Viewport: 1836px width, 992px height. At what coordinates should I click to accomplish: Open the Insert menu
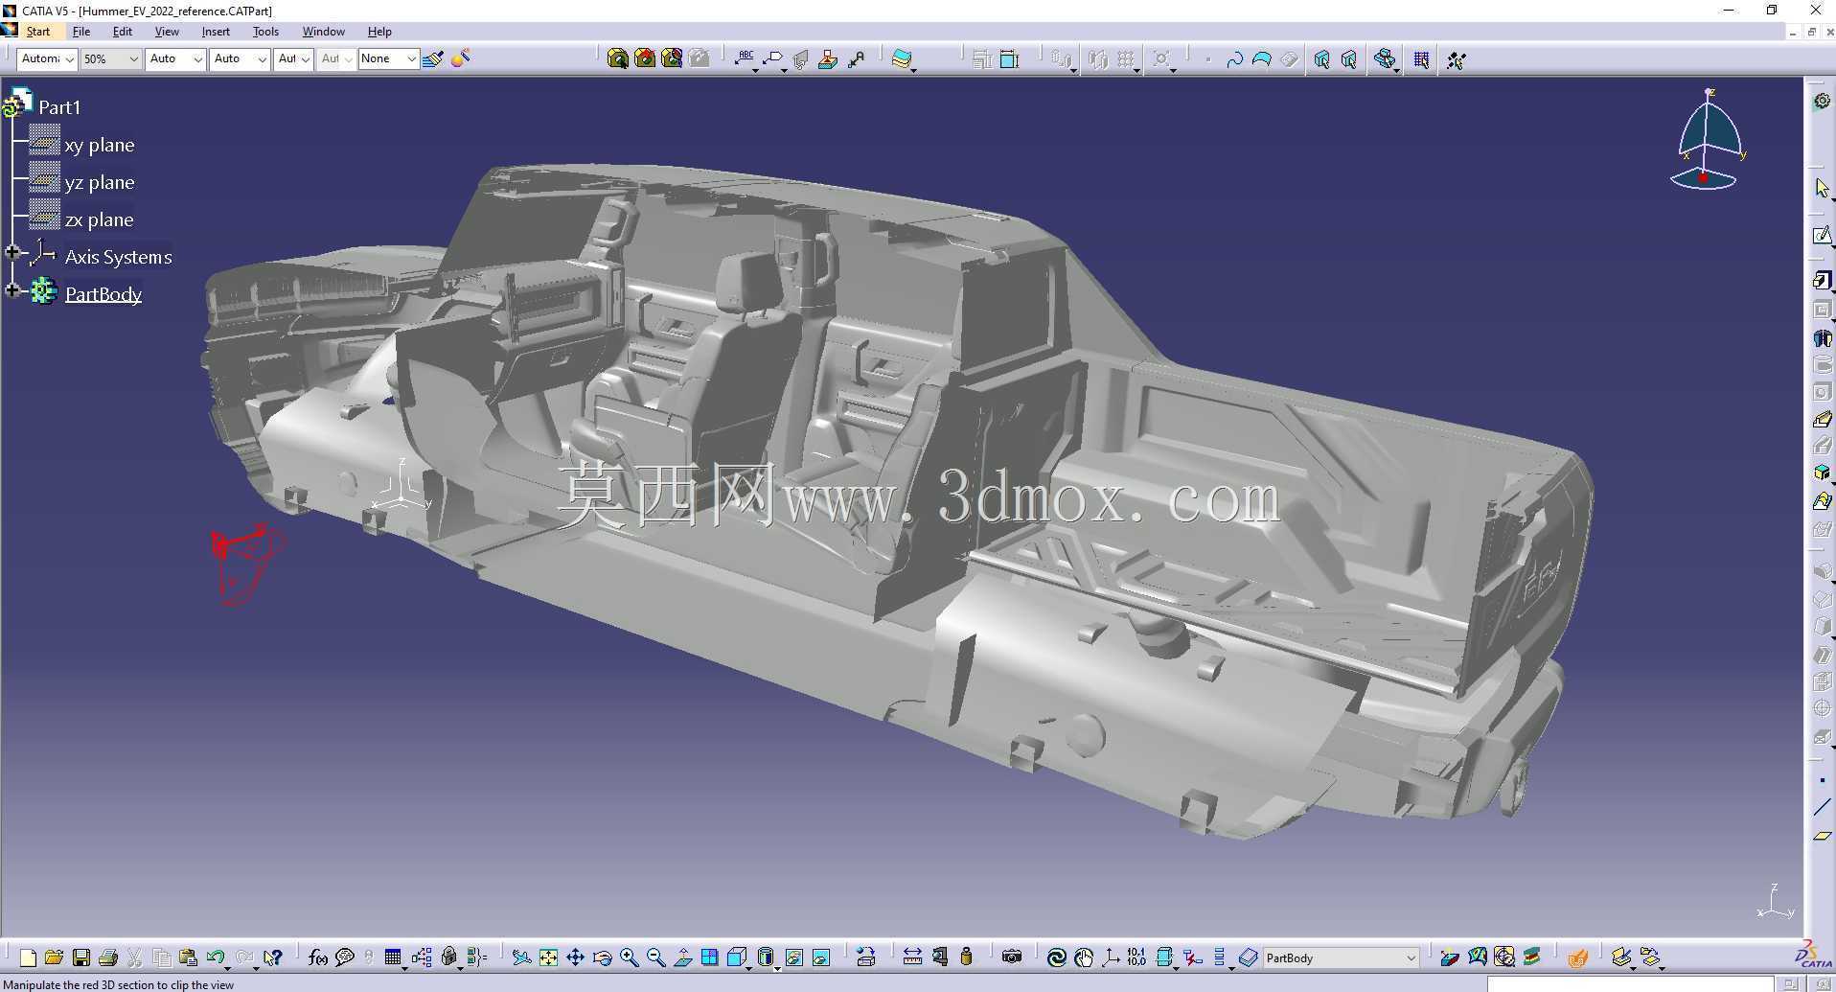[216, 32]
